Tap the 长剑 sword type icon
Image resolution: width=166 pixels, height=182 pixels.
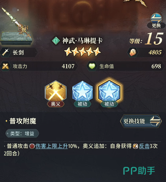point(5,52)
